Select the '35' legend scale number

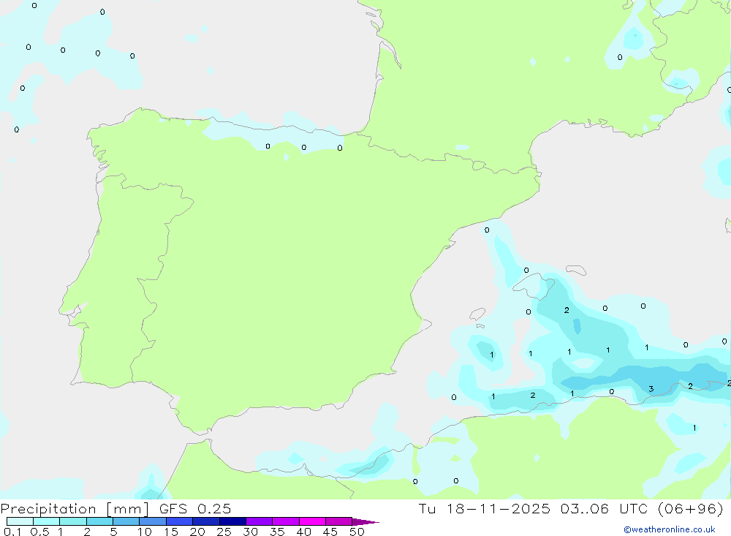coord(277,532)
